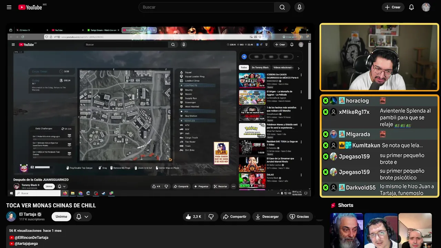Open the YouTube guide hamburger menu at the page top
Viewport: 441px width, 248px height.
pos(9,7)
